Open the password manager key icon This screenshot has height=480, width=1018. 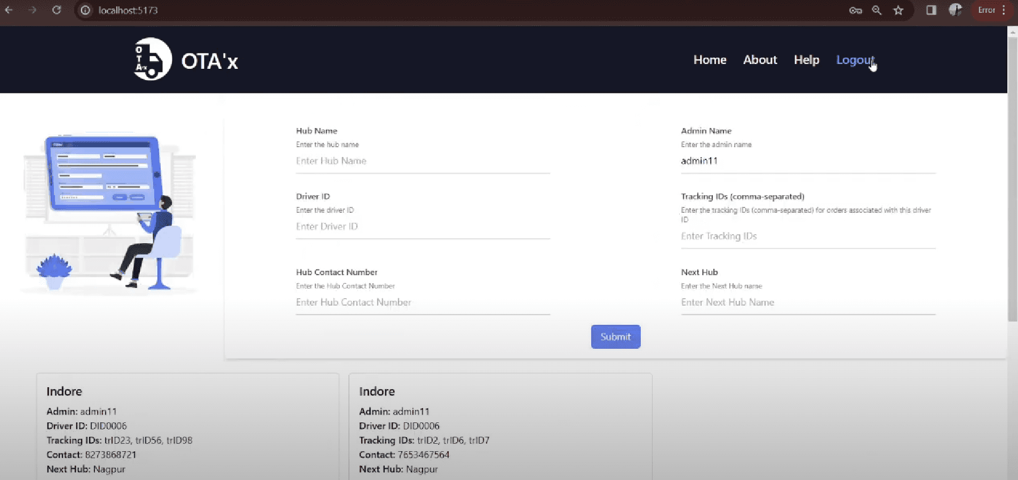point(855,10)
